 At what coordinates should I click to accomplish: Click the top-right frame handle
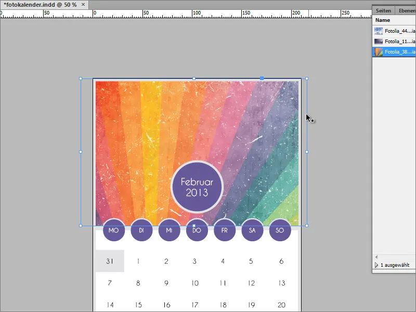[x=307, y=79]
